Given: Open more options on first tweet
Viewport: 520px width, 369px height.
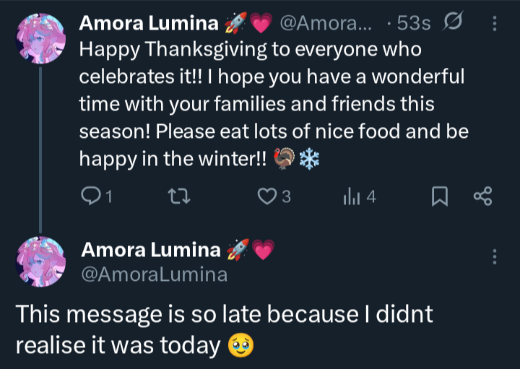Looking at the screenshot, I should click(x=495, y=24).
